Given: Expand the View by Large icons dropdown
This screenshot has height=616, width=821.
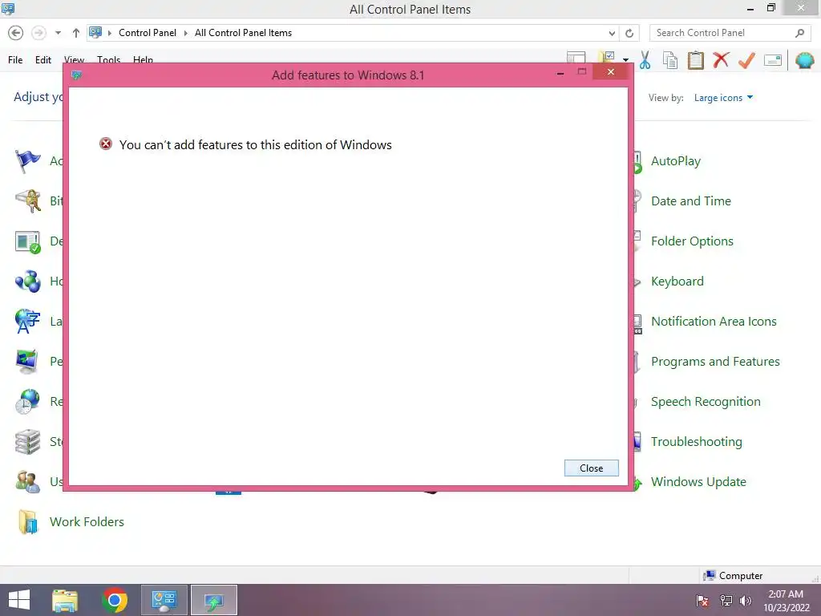Looking at the screenshot, I should [x=723, y=98].
